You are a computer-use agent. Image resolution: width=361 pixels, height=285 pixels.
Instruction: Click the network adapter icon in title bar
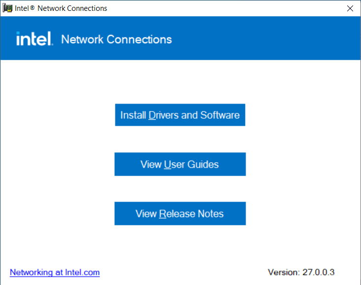8,8
